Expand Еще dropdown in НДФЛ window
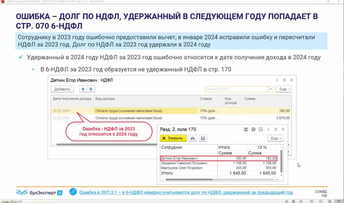The width and height of the screenshot is (344, 203). [x=283, y=89]
